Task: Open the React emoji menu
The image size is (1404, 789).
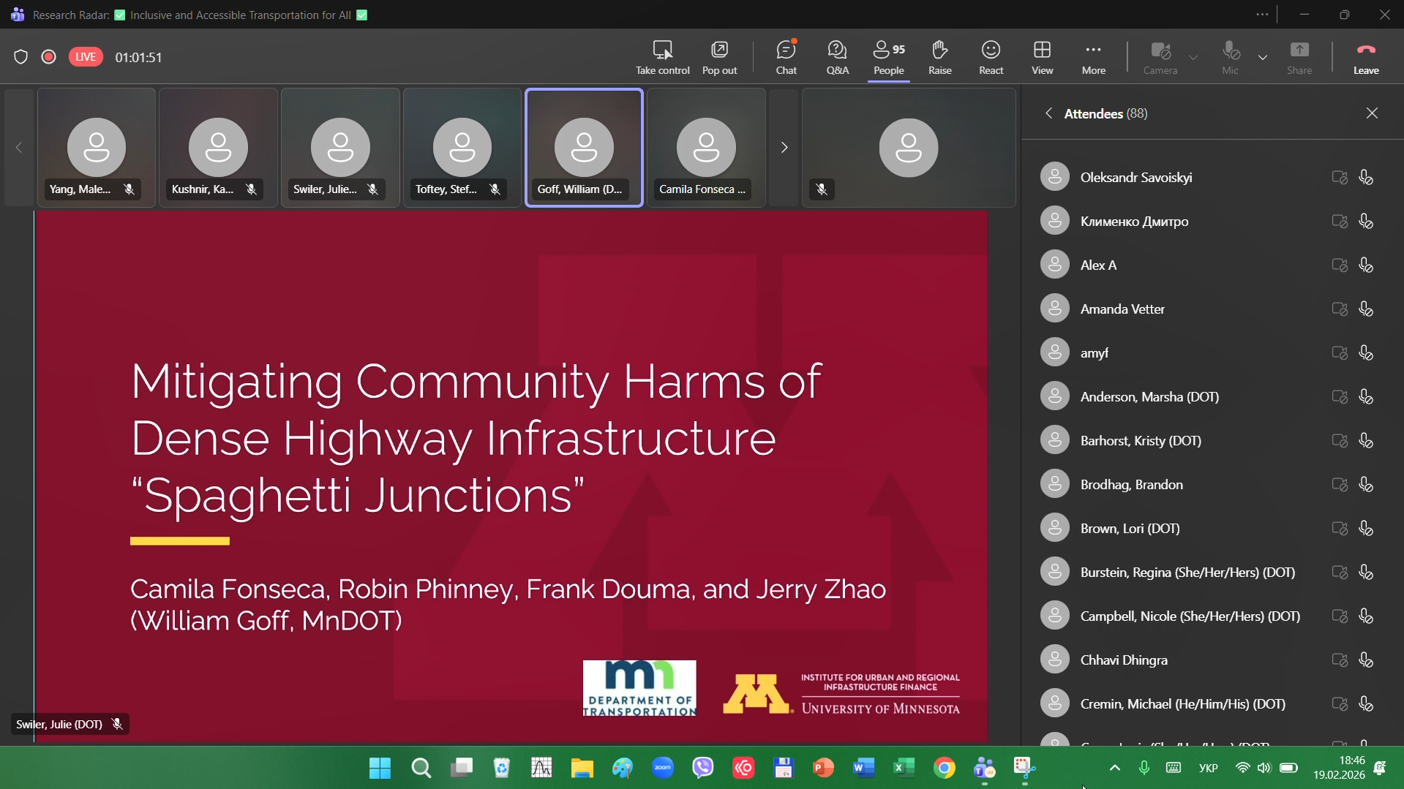Action: pos(991,57)
